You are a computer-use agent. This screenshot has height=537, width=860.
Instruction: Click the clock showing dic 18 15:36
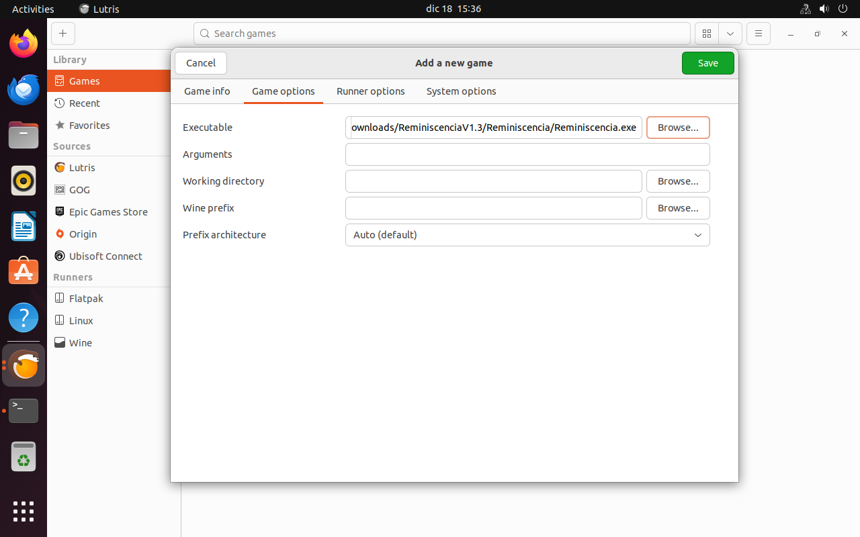pos(454,9)
